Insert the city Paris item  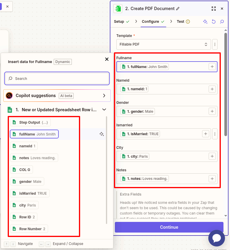(24, 205)
